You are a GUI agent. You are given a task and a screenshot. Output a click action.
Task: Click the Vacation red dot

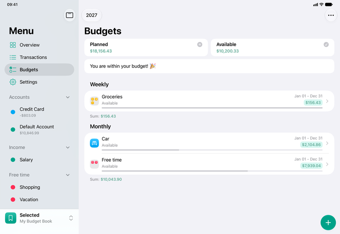pyautogui.click(x=13, y=200)
